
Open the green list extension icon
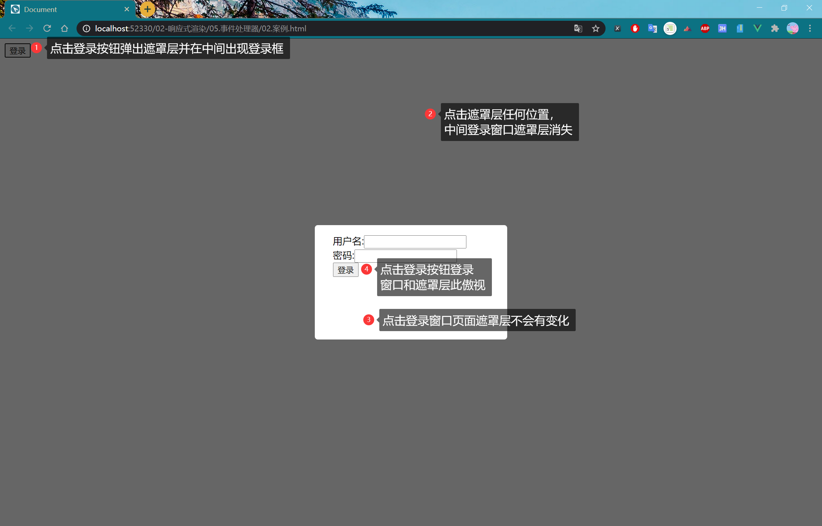670,28
